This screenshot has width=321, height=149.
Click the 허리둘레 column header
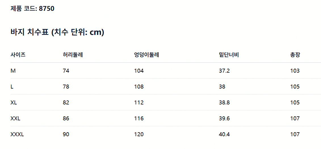pos(73,55)
